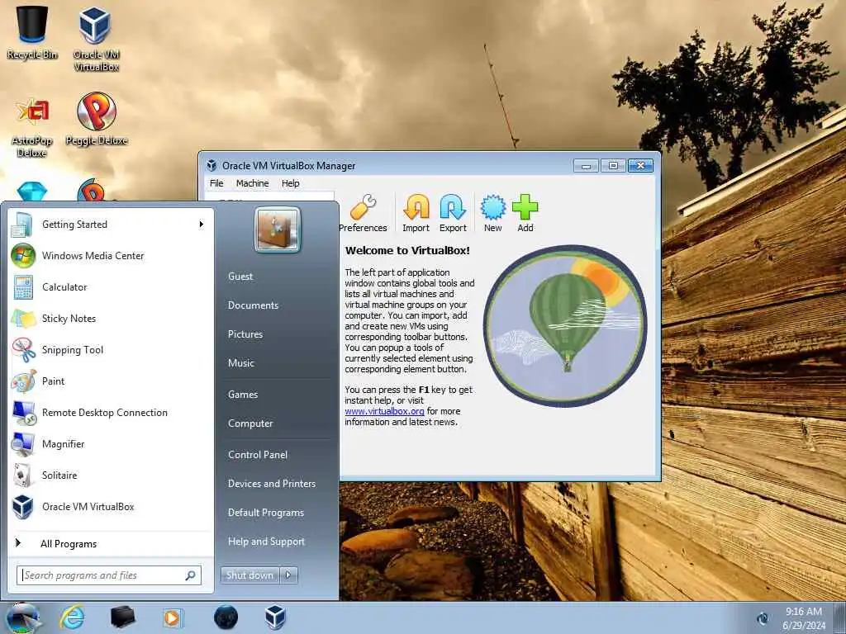The height and width of the screenshot is (634, 846).
Task: Minimize the VirtualBox Manager window
Action: (586, 165)
